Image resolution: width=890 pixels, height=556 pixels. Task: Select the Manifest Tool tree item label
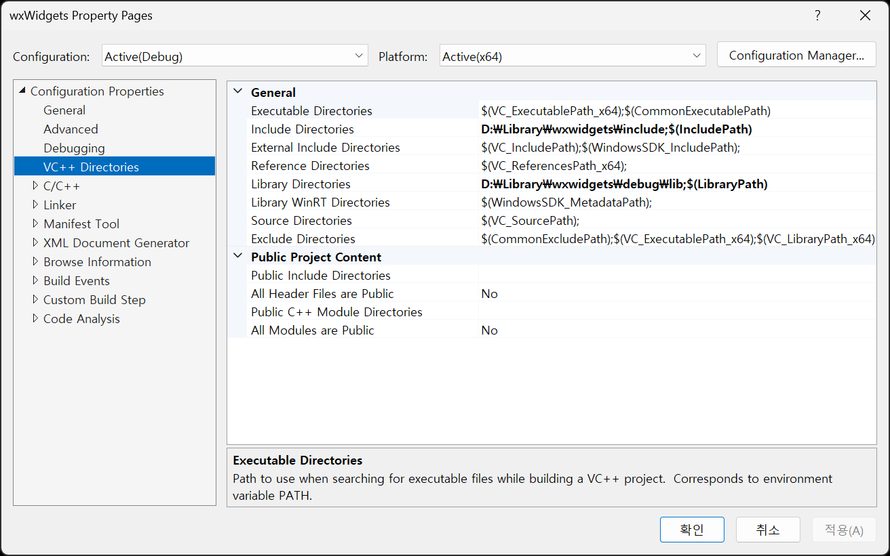(x=81, y=223)
